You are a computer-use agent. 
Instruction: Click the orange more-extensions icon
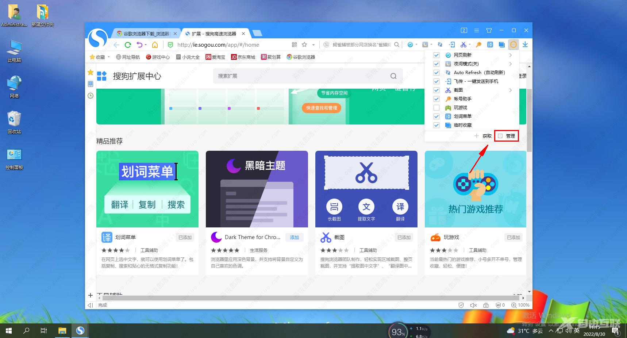click(x=513, y=45)
